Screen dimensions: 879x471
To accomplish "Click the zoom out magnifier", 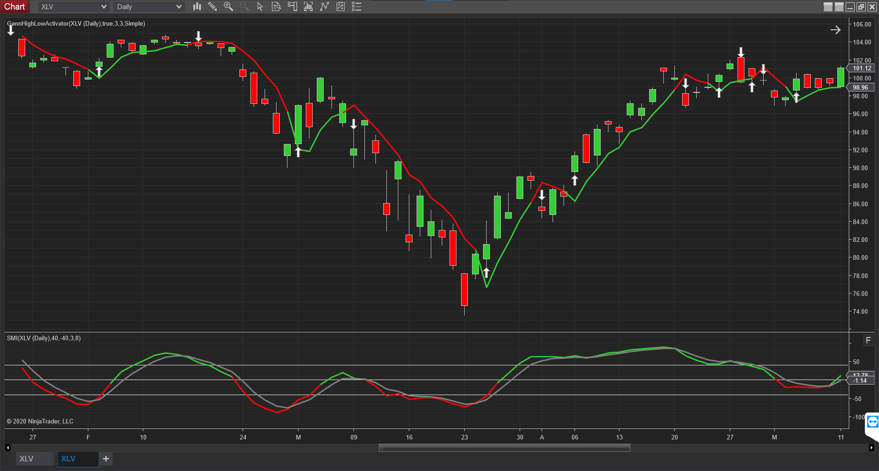I will pyautogui.click(x=244, y=6).
